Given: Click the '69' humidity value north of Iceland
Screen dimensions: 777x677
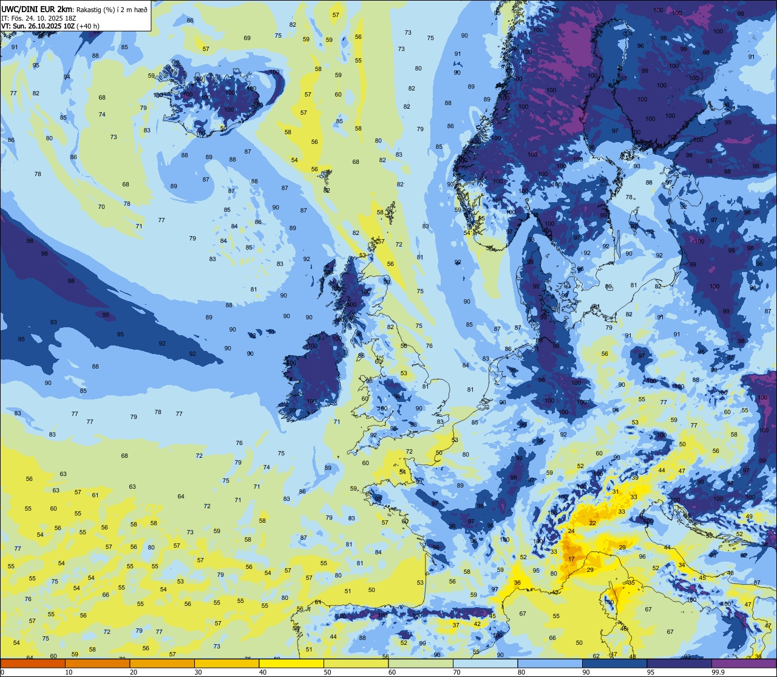Looking at the screenshot, I should pyautogui.click(x=247, y=38).
